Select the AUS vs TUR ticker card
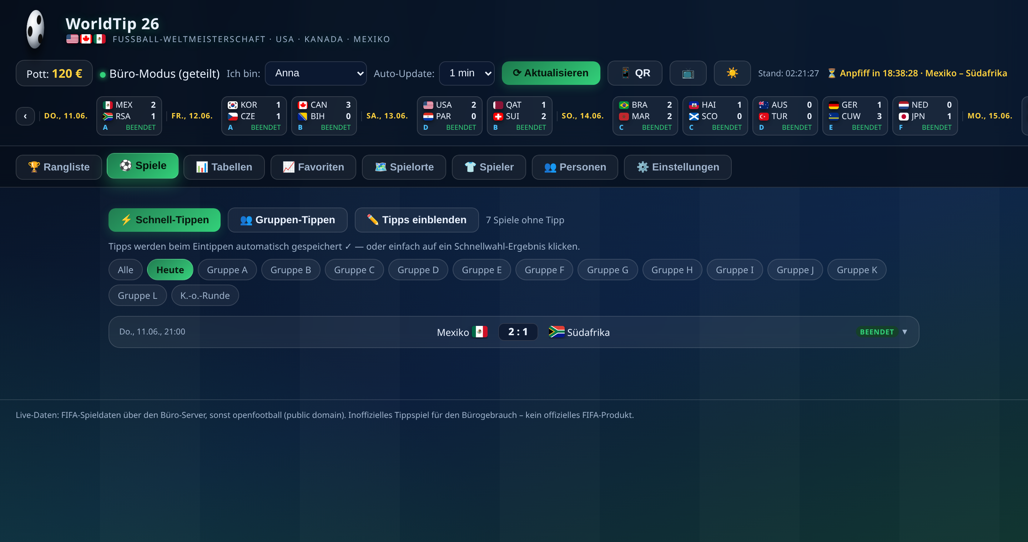The width and height of the screenshot is (1028, 542). point(785,116)
